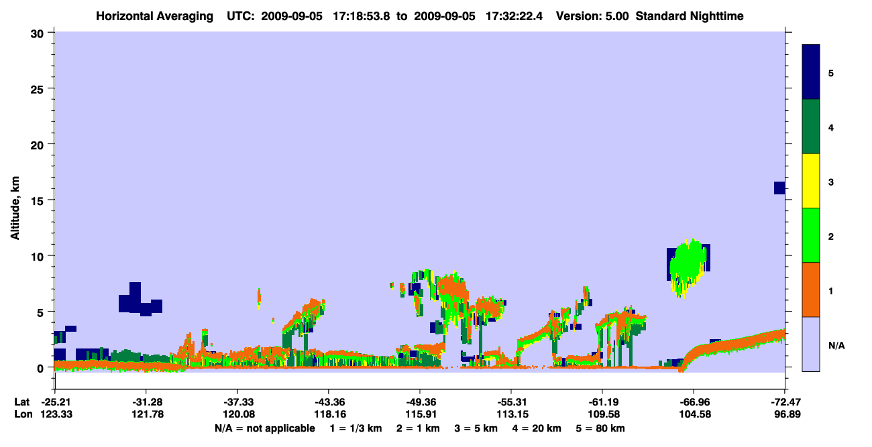Click the isolated blue block near 16 km altitude
Image resolution: width=872 pixels, height=447 pixels.
tap(779, 188)
